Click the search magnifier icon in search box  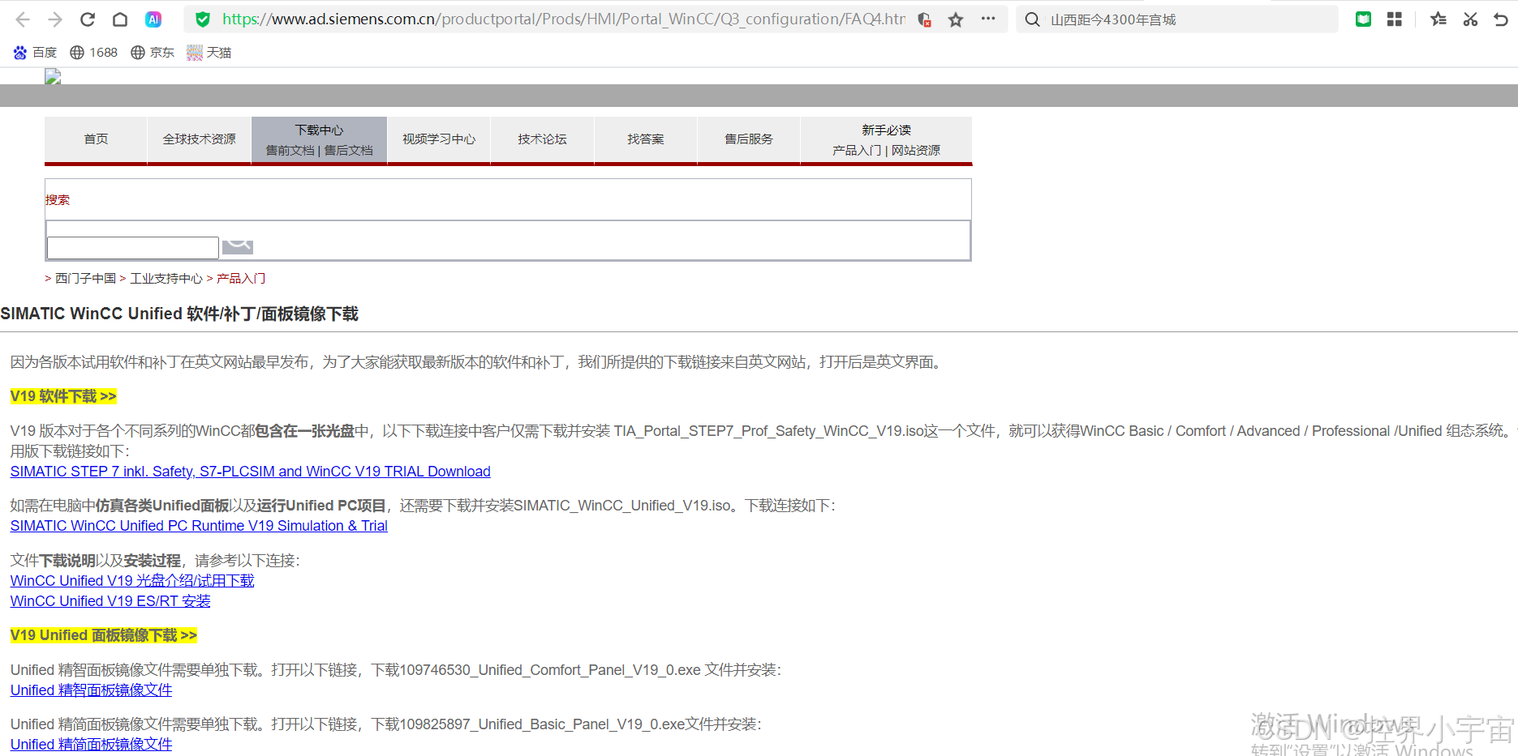[x=1032, y=19]
